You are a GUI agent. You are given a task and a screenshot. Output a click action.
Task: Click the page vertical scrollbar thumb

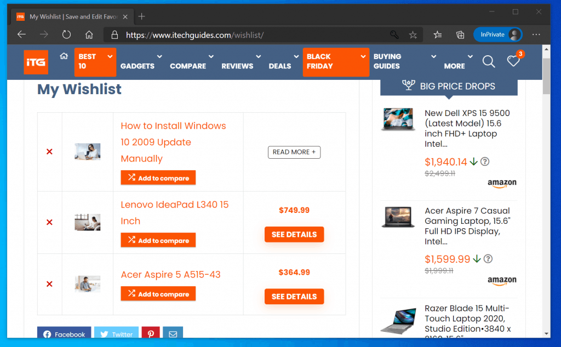coord(546,76)
